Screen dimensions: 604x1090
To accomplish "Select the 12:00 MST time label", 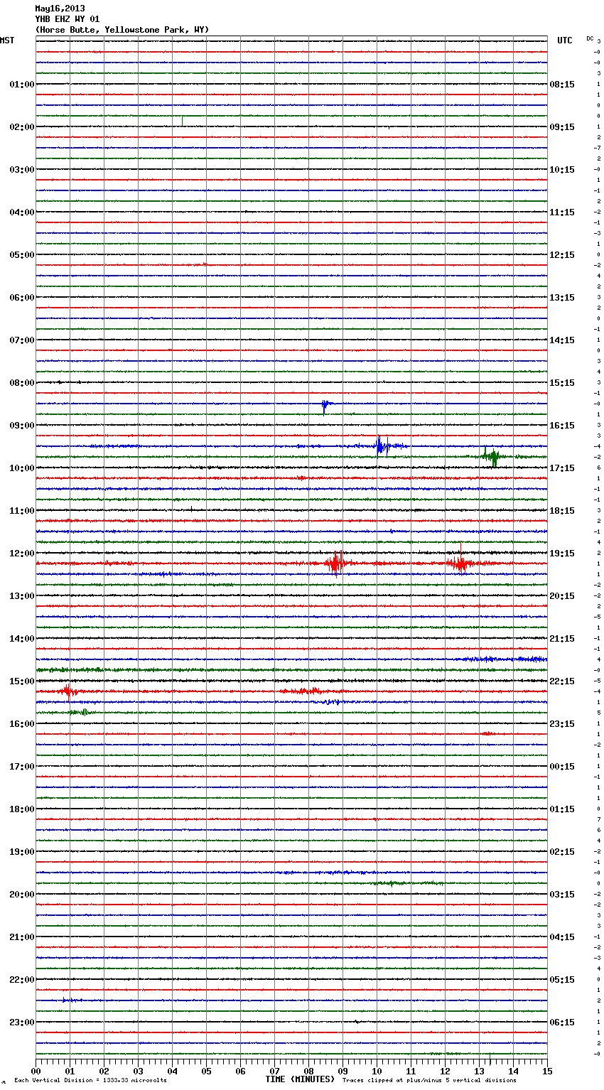I will [22, 554].
